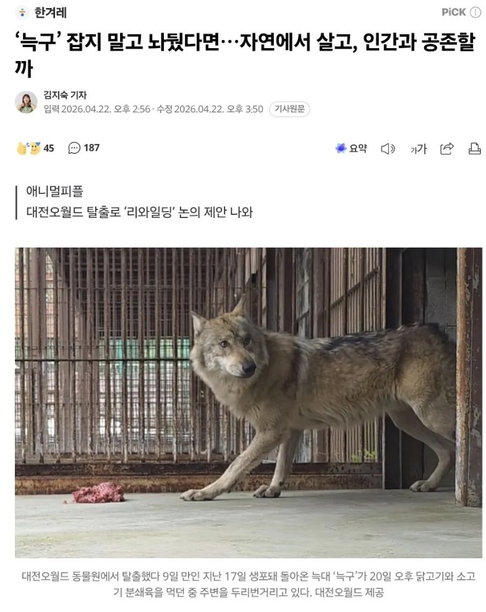
Task: Open the wolf photo in the article
Action: point(249,403)
